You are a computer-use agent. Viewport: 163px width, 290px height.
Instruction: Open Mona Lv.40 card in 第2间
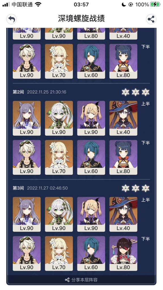(x=123, y=118)
